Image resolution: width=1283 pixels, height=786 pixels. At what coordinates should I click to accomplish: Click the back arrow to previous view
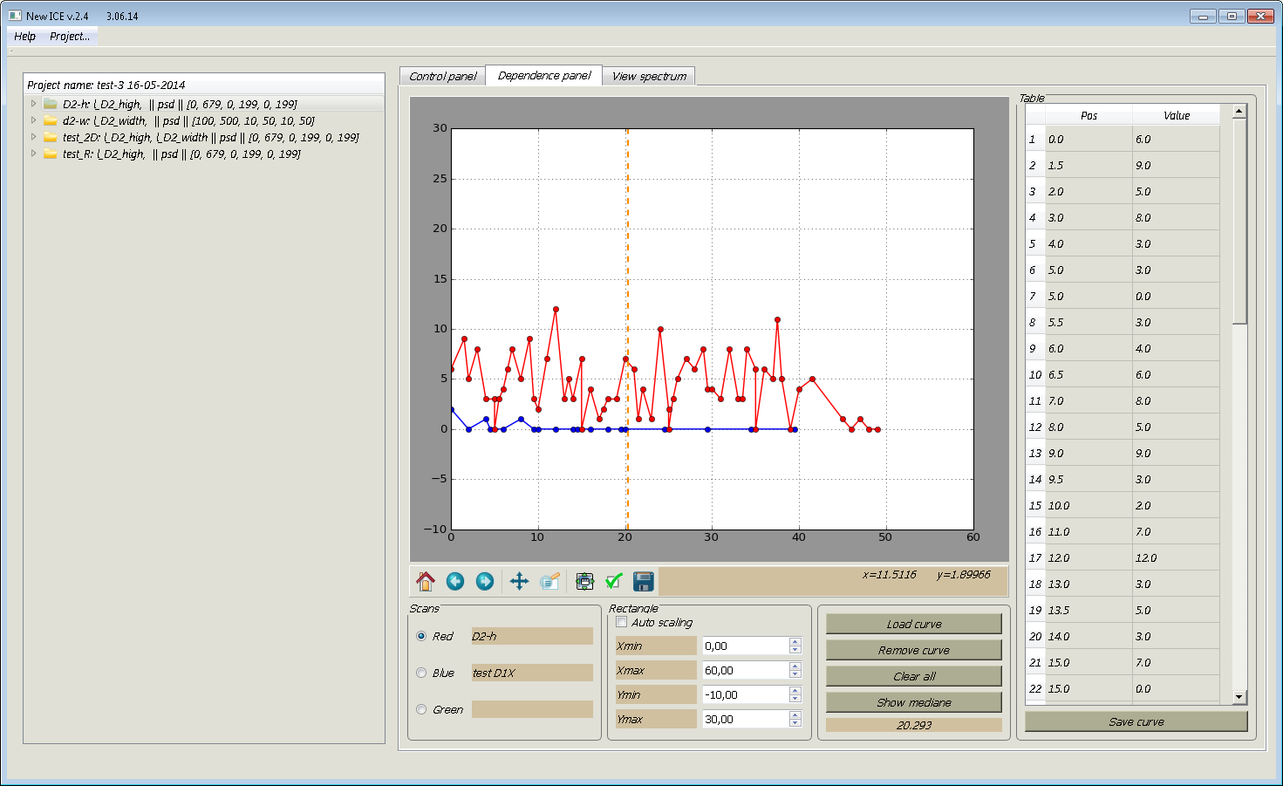tap(455, 581)
